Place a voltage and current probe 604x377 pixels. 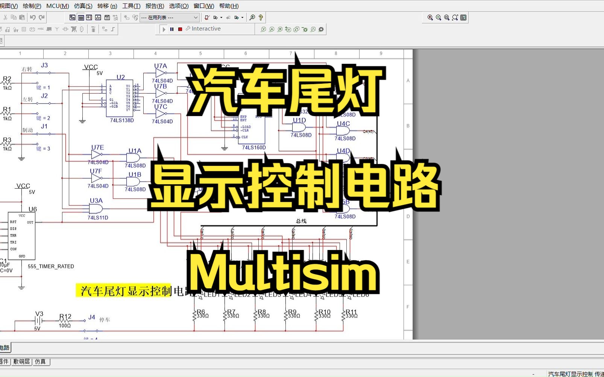(x=296, y=29)
